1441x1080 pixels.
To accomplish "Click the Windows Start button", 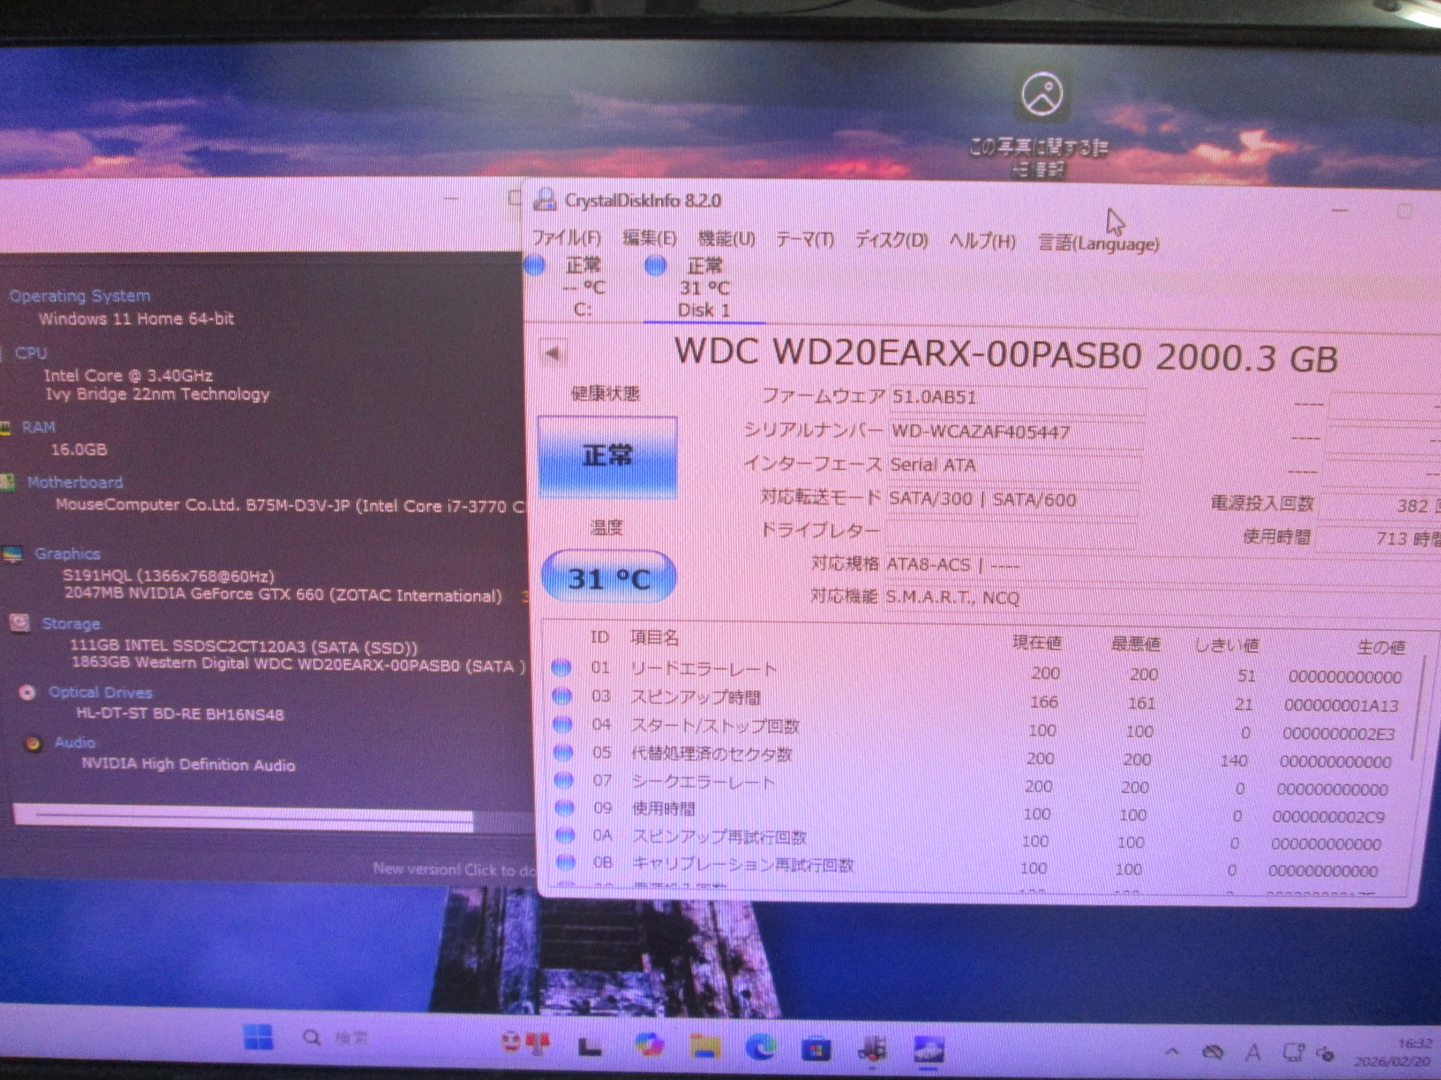I will click(258, 1039).
